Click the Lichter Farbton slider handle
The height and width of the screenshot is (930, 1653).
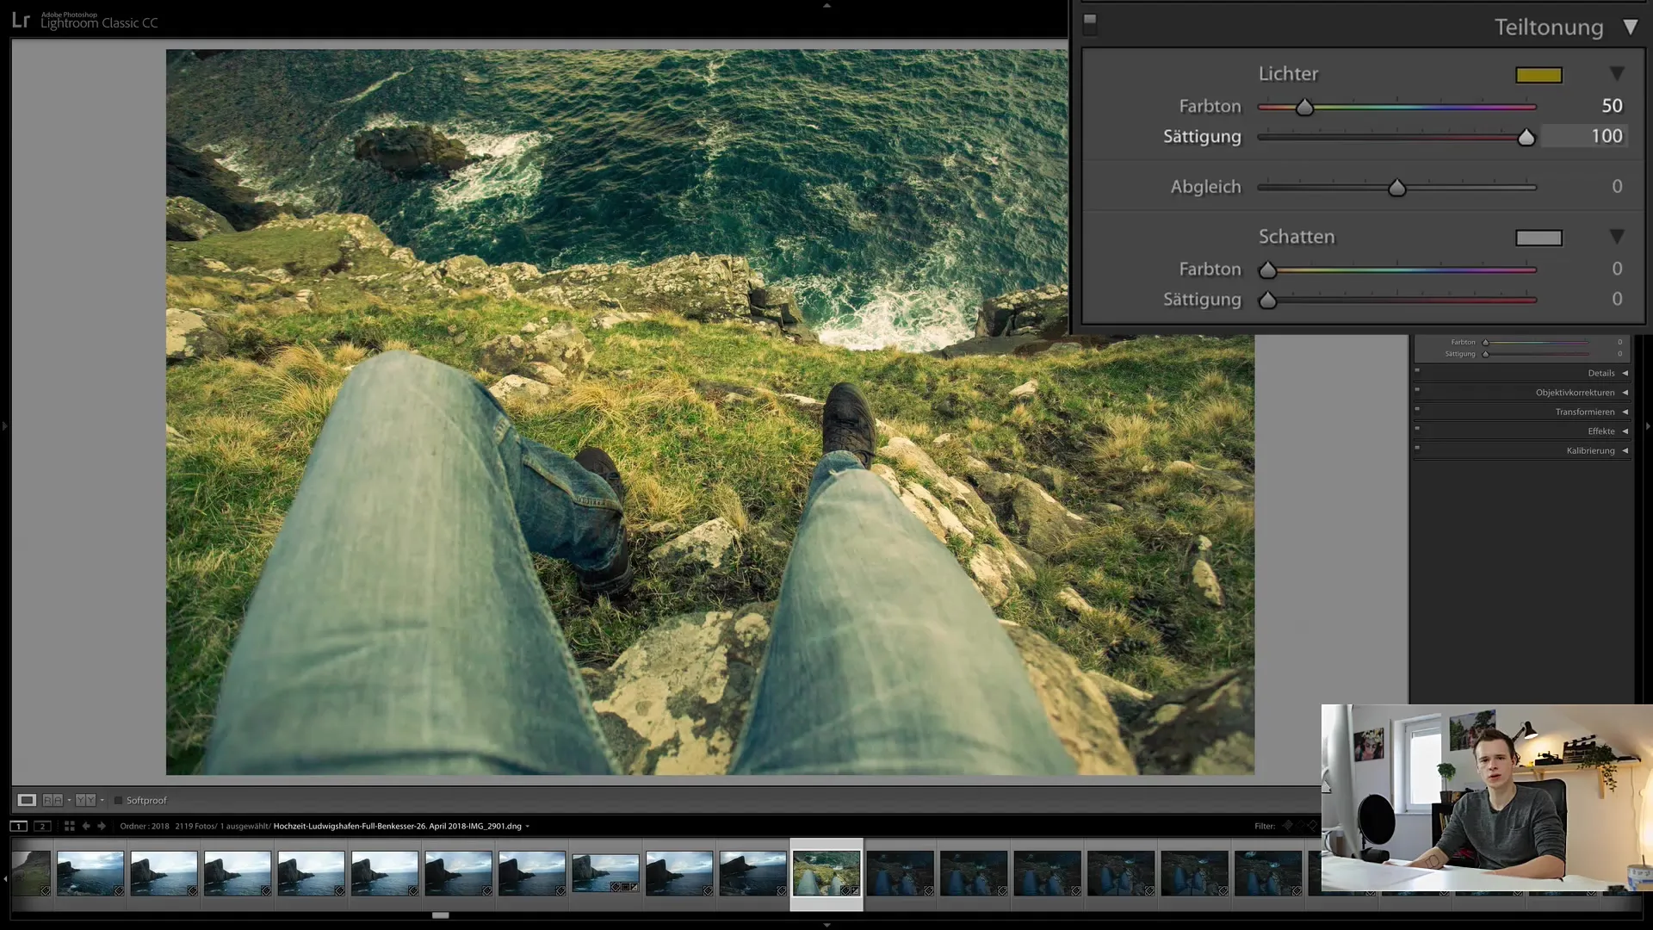(1304, 107)
